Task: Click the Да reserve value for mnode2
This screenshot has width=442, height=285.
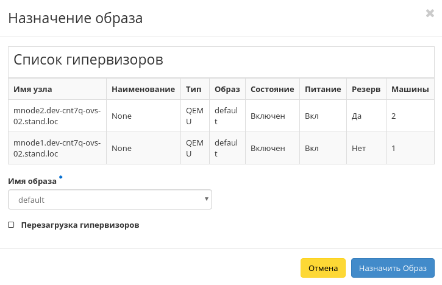Action: pos(357,116)
